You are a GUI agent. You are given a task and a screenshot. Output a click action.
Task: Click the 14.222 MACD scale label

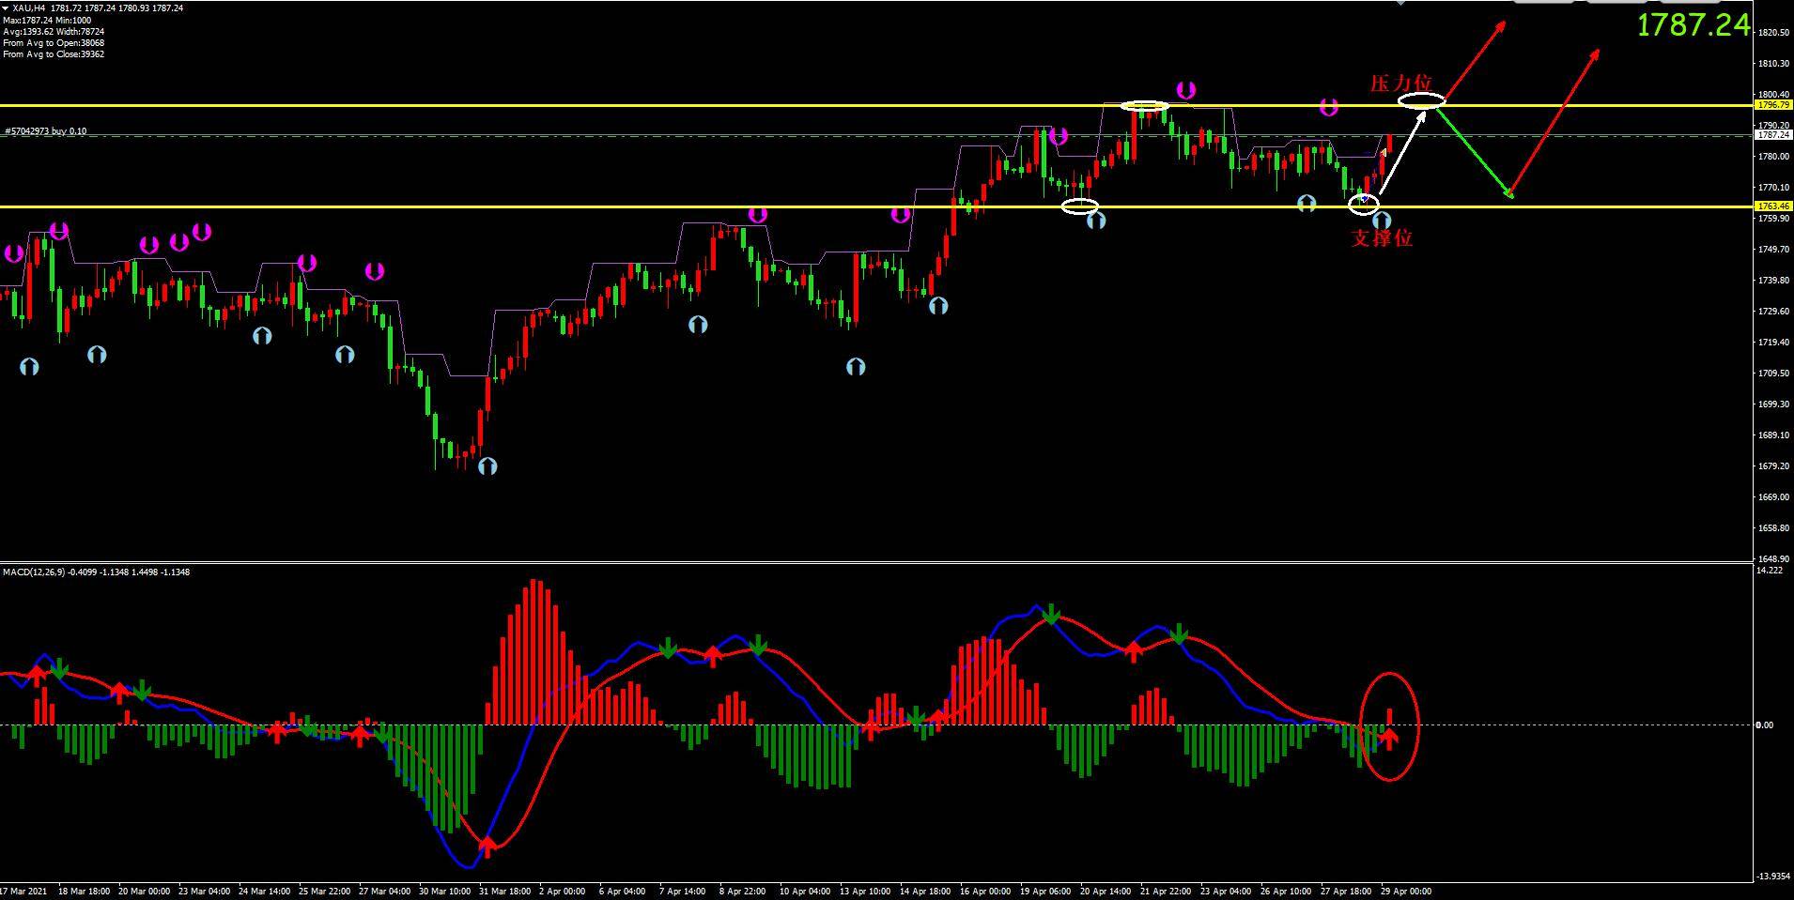coord(1770,571)
